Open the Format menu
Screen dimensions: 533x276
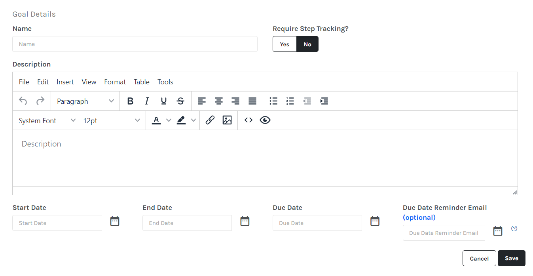pos(115,82)
